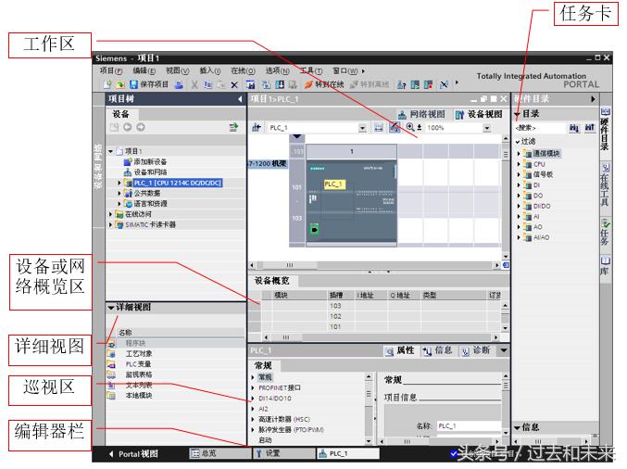This screenshot has width=627, height=469.
Task: Select the 设备 tab in project tree
Action: coord(120,114)
